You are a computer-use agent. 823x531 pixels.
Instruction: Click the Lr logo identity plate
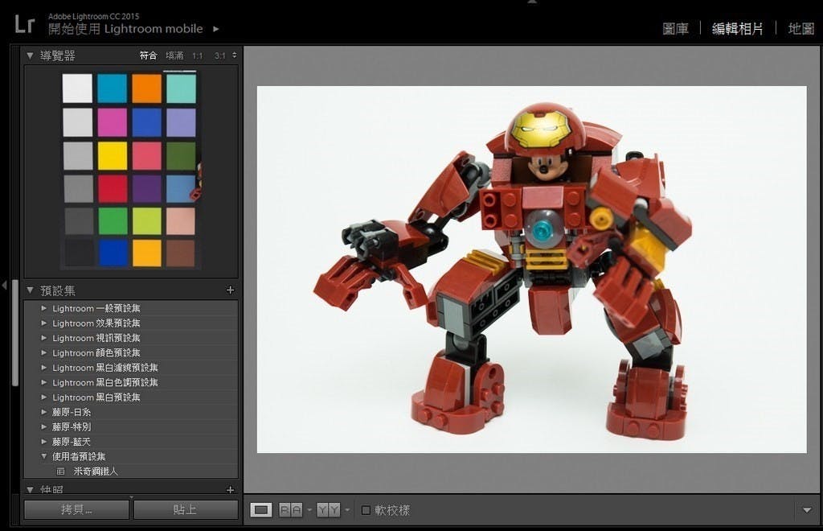click(24, 25)
